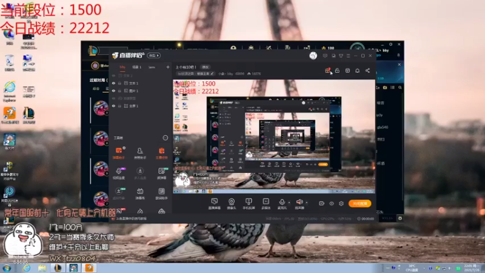The height and width of the screenshot is (273, 485).
Task: Add a 多媒体 media source
Action: pos(266,204)
